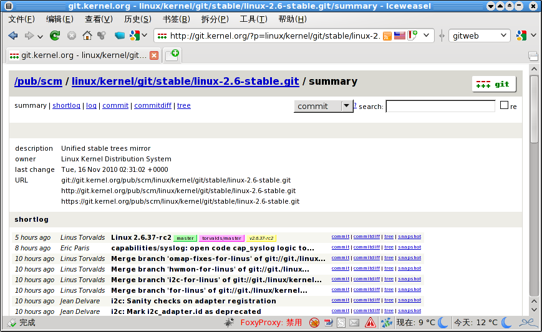Click the bookmark-add icon in the address bar
Screen dimensions: 542x332
click(412, 36)
